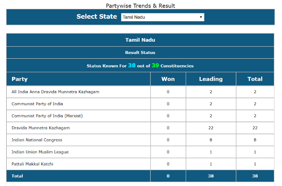The image size is (282, 186).
Task: Click the leading count 22 for DMK
Action: tap(211, 128)
